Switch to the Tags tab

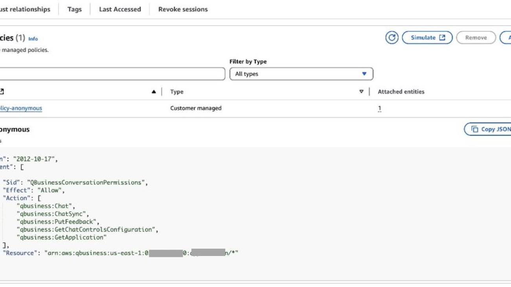point(74,9)
